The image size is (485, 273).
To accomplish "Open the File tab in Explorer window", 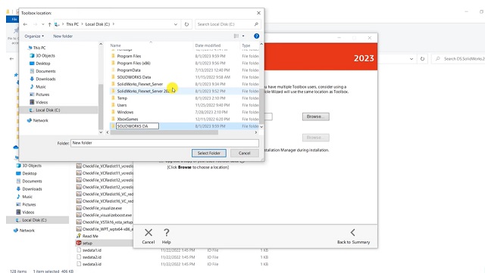I will [14, 19].
